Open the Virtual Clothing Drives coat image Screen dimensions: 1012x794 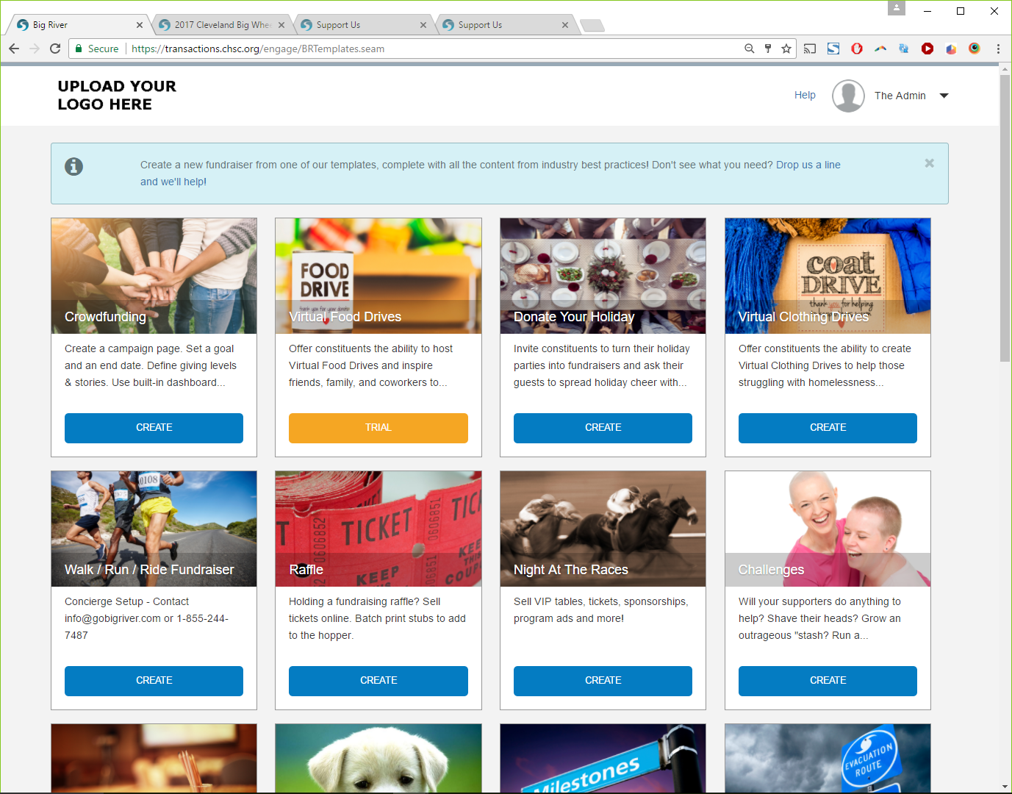tap(828, 276)
